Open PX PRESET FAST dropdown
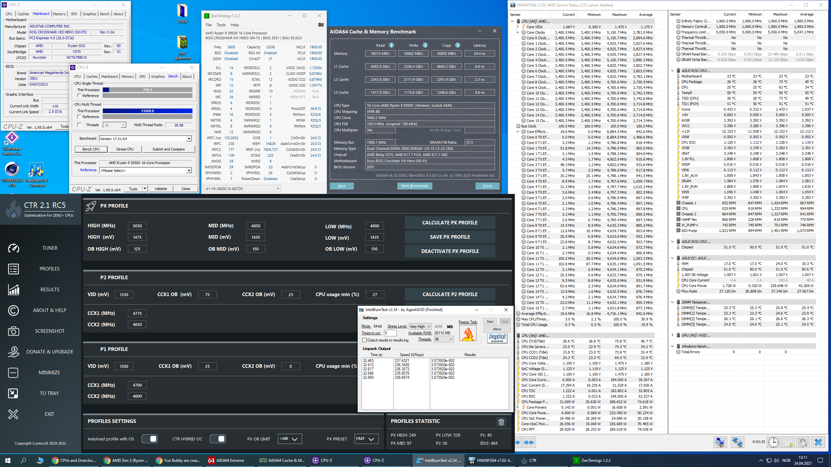 (366, 439)
